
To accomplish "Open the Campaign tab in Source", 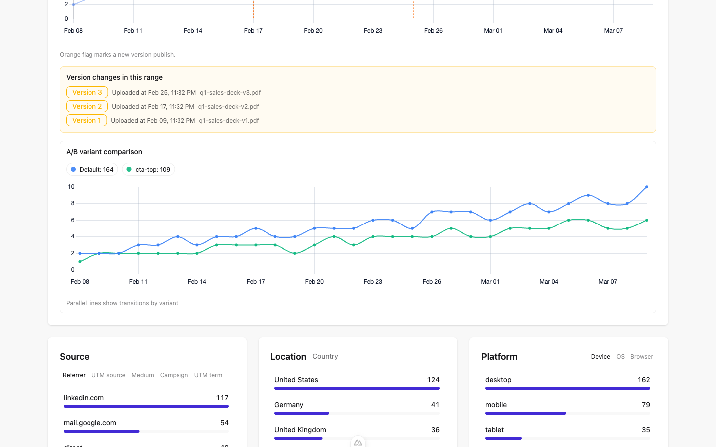I will (x=174, y=375).
